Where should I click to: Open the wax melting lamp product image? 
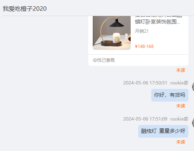[x=112, y=33]
